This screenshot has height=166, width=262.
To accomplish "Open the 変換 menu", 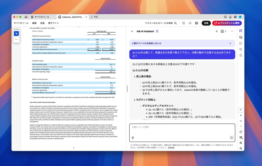I will tap(42, 23).
